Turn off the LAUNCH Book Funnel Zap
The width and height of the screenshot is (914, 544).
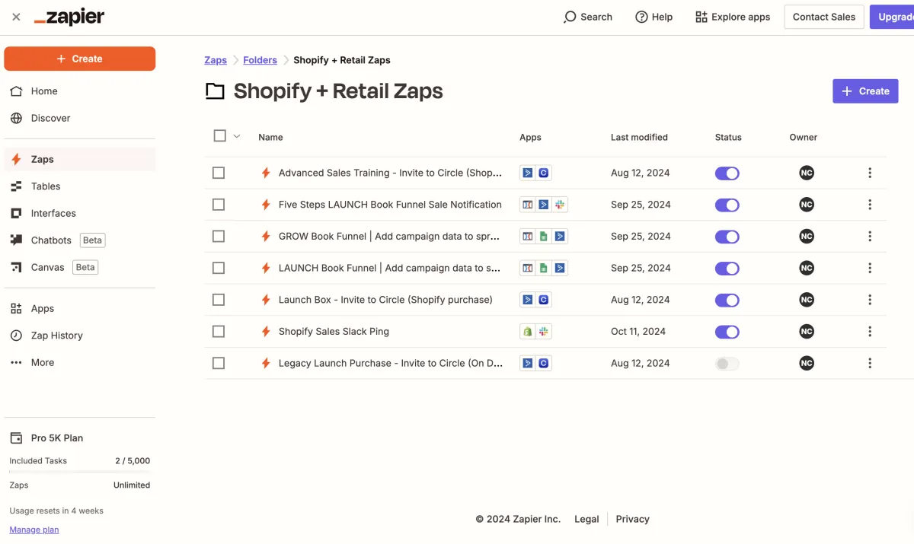pyautogui.click(x=727, y=269)
